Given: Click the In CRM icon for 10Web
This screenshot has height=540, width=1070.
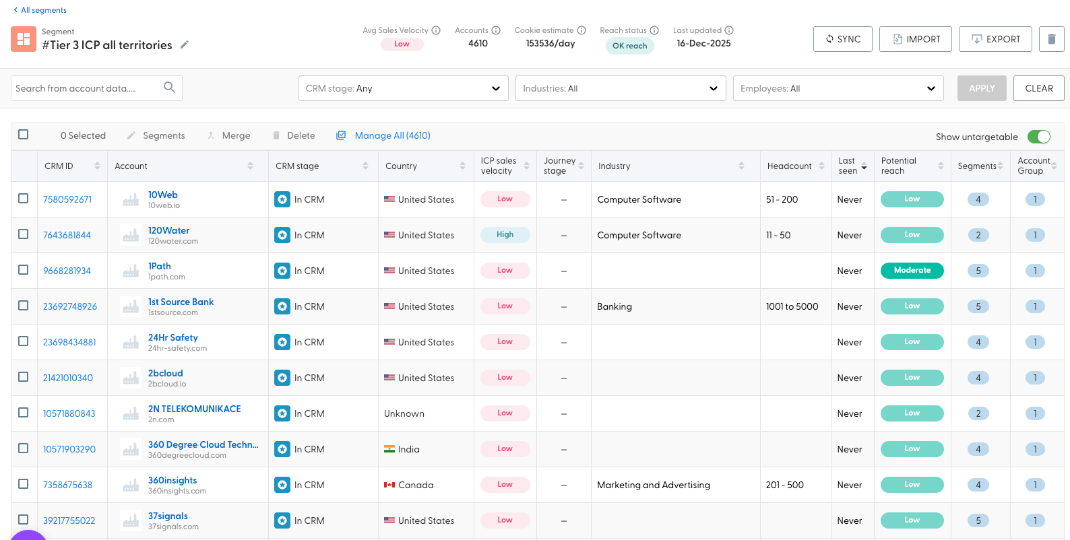Looking at the screenshot, I should (x=282, y=199).
